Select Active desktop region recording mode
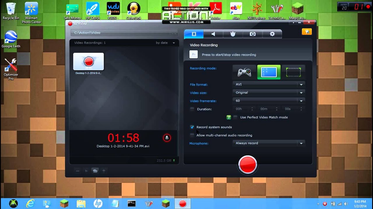373x209 pixels. (x=293, y=72)
